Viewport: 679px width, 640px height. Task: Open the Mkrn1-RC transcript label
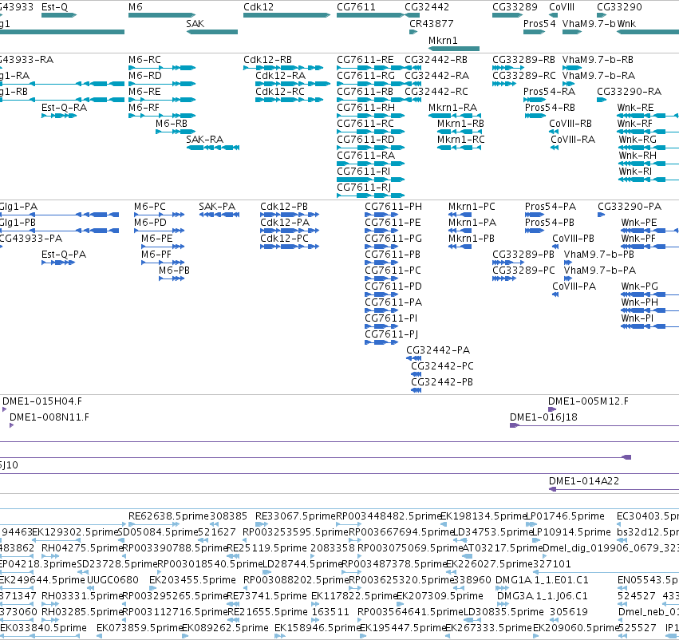pos(460,140)
